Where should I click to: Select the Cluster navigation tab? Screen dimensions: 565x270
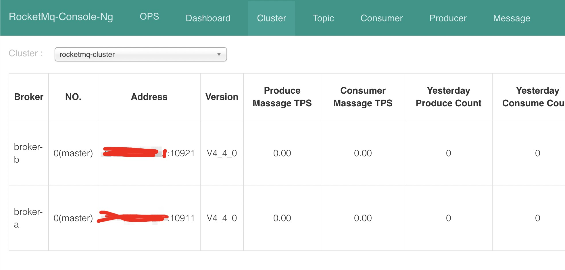coord(271,18)
